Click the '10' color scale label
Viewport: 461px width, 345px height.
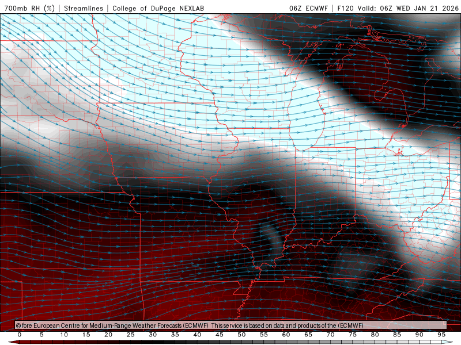(x=64, y=335)
